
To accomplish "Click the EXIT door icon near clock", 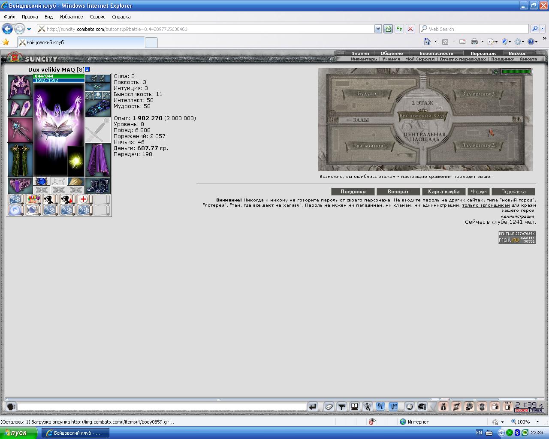I will point(508,406).
